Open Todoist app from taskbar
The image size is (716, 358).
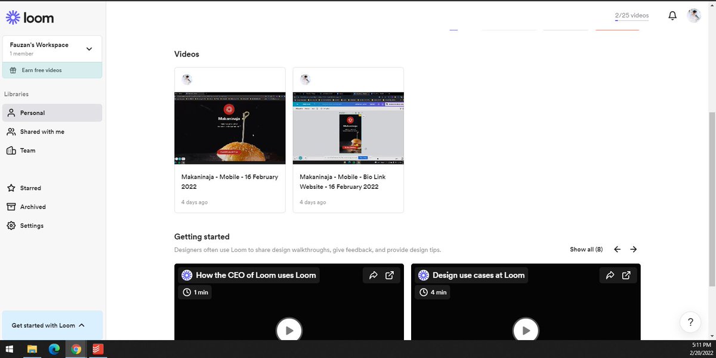[x=97, y=349]
